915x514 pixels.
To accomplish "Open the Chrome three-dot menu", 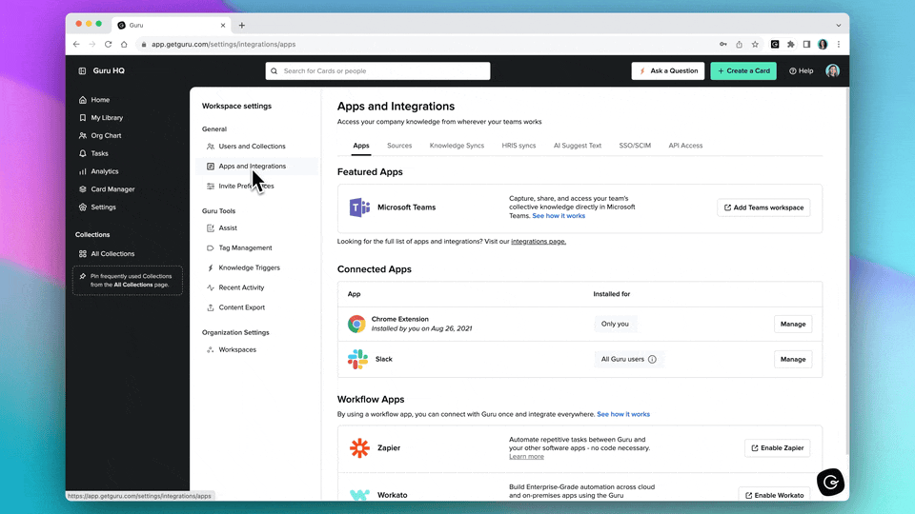I will (839, 45).
